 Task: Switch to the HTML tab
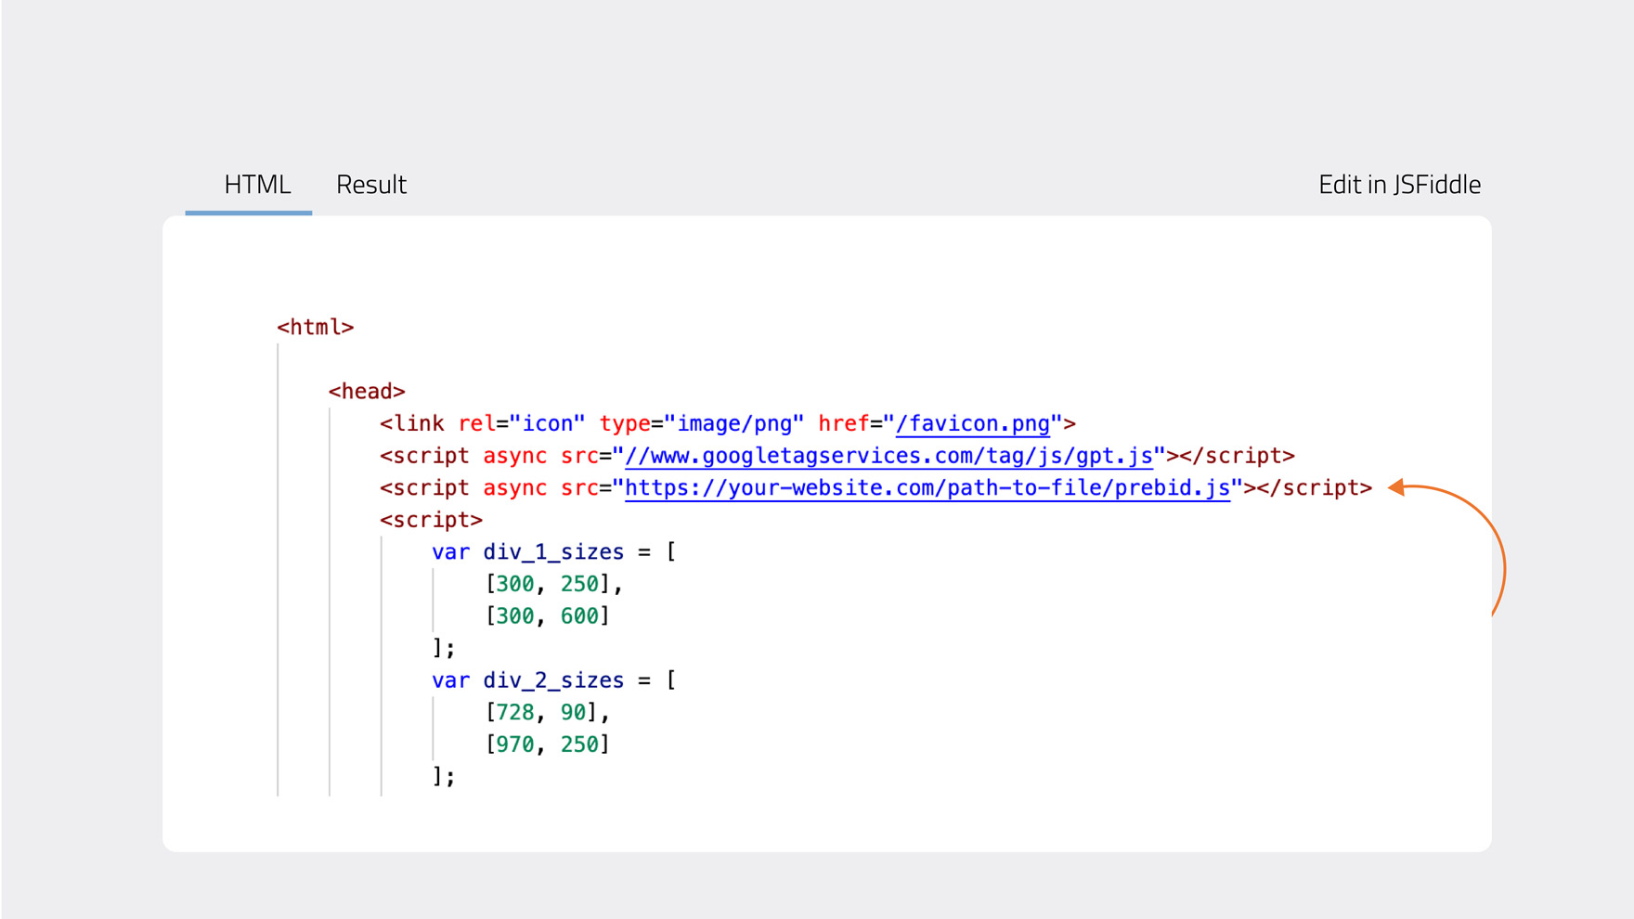[x=257, y=185]
